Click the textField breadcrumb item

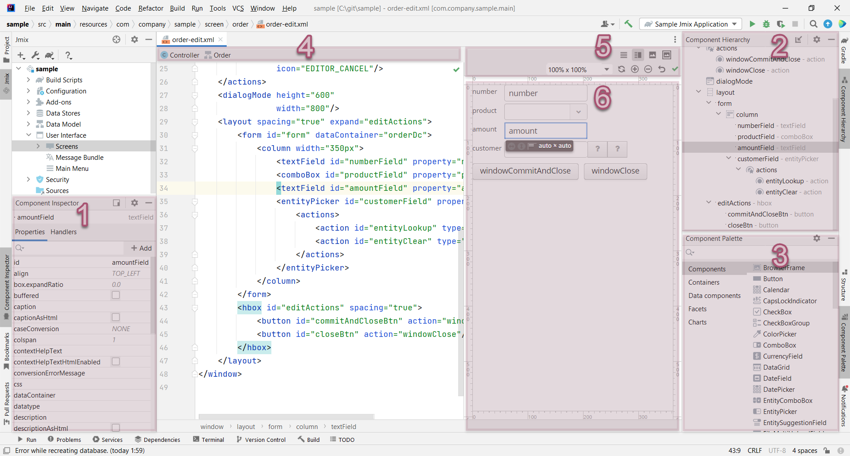coord(344,426)
